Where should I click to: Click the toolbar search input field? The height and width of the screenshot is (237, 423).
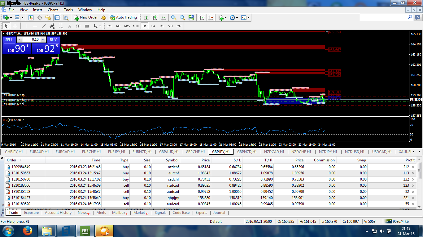[383, 18]
